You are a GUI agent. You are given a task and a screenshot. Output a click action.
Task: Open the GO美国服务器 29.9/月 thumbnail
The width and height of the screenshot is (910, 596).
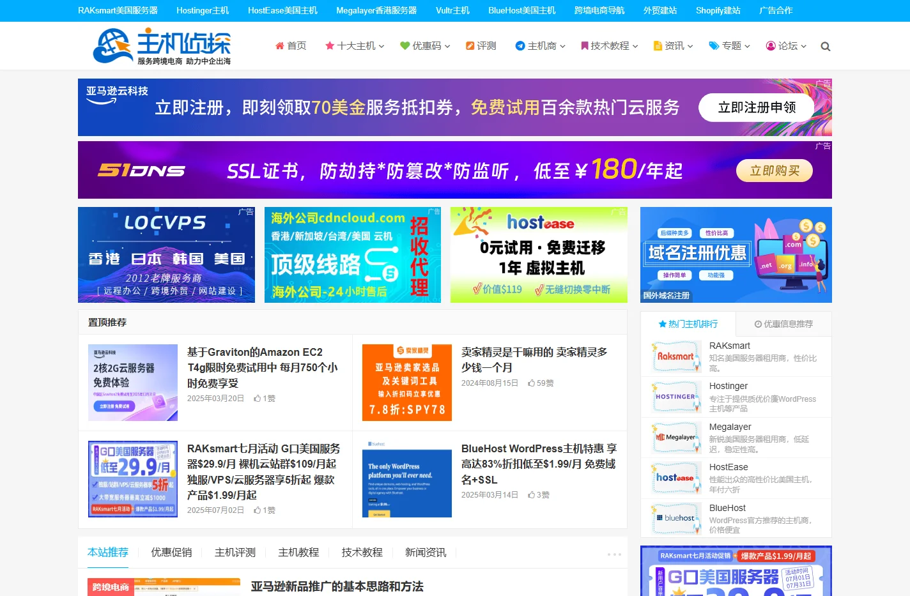click(133, 479)
